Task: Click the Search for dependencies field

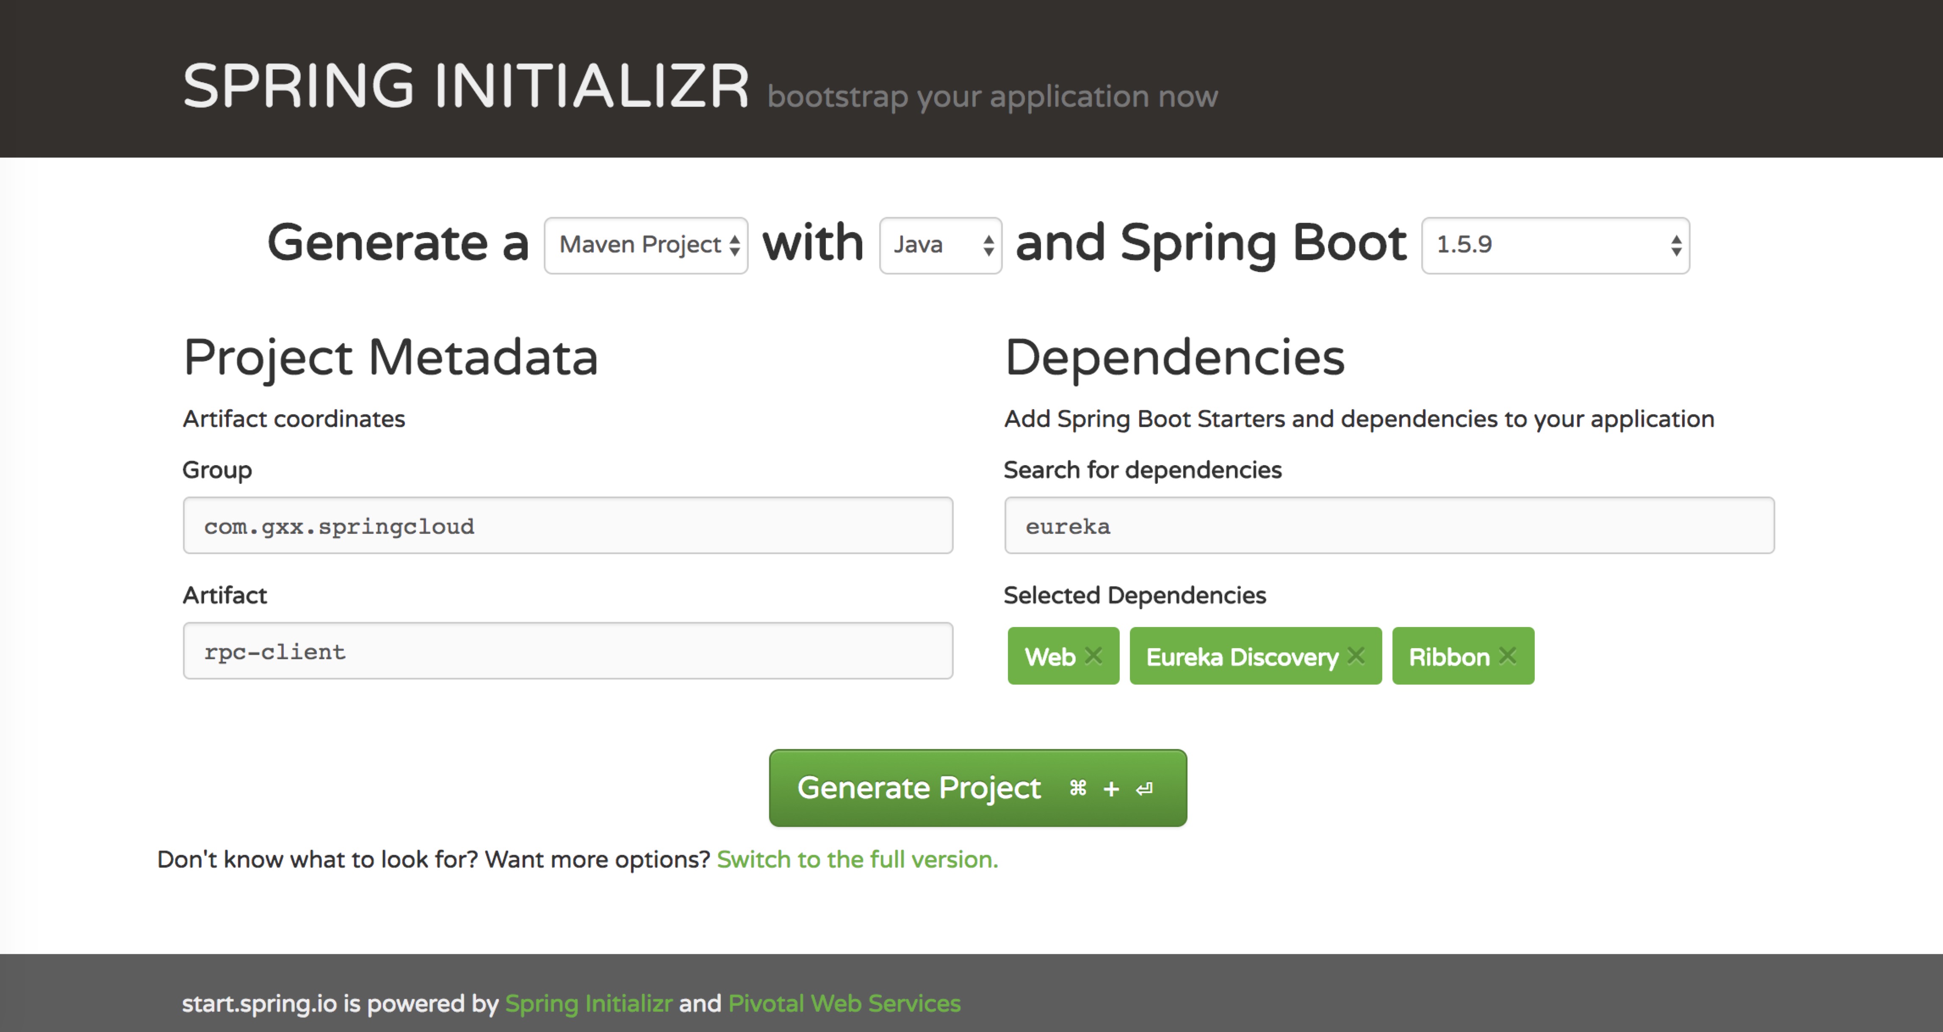Action: pos(1389,525)
